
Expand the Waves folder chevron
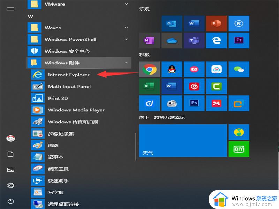click(x=126, y=28)
